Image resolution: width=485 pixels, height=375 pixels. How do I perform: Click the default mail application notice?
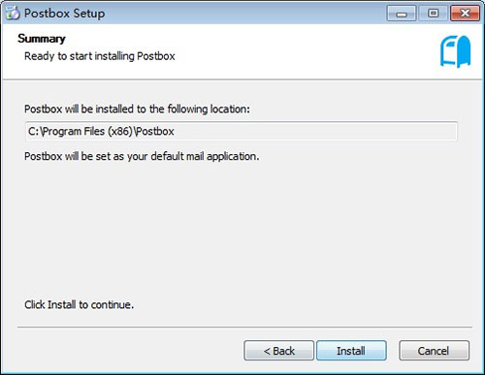[x=142, y=156]
